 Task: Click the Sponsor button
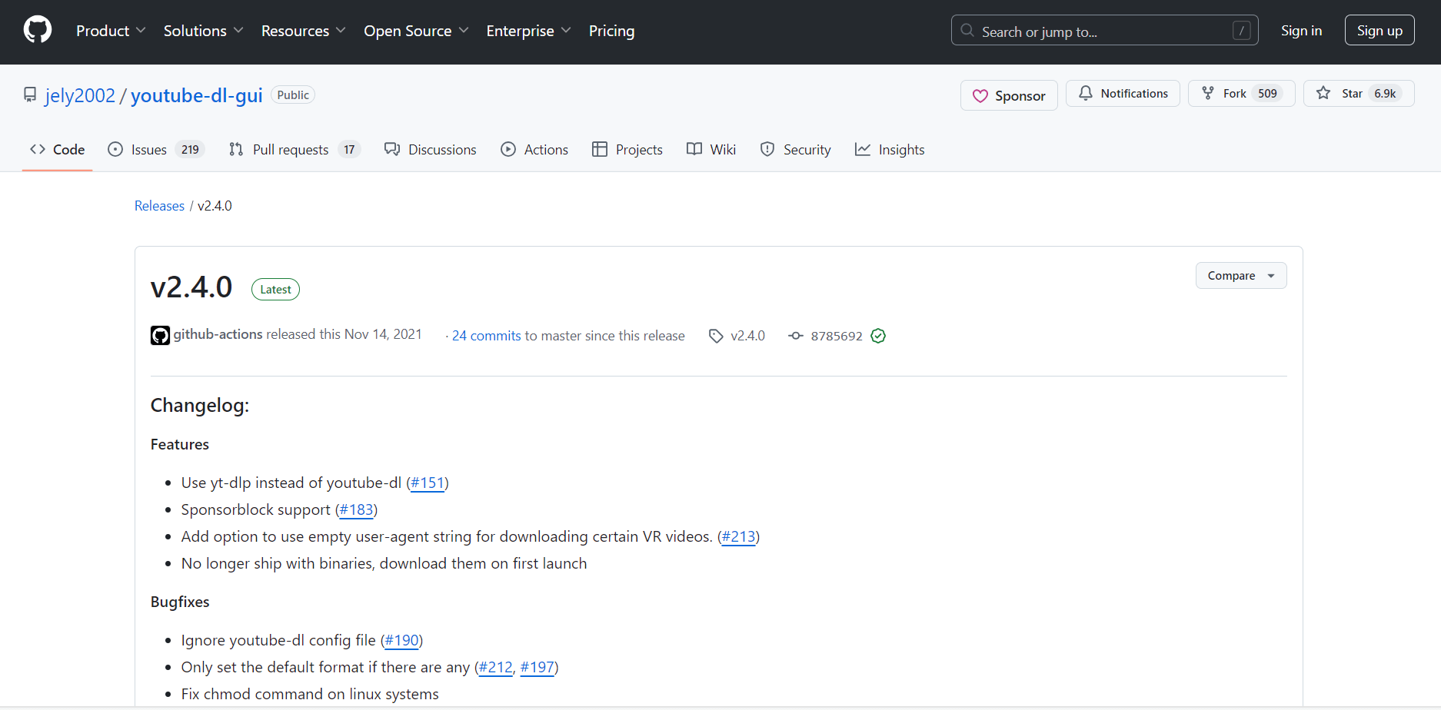pos(1009,95)
